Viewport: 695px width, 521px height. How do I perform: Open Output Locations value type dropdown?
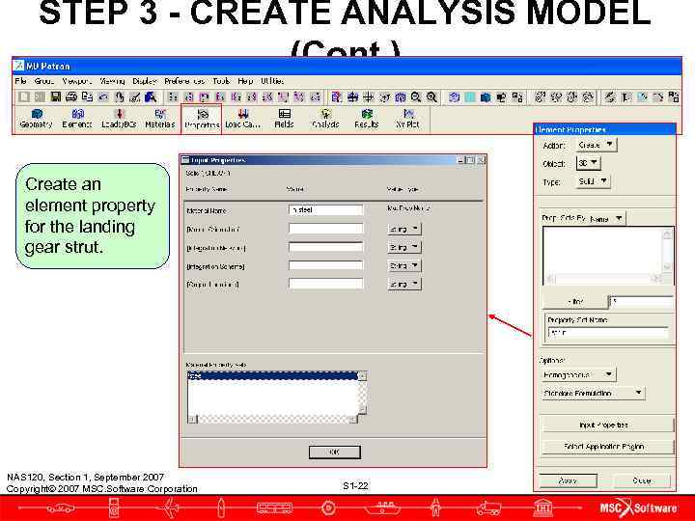[403, 284]
